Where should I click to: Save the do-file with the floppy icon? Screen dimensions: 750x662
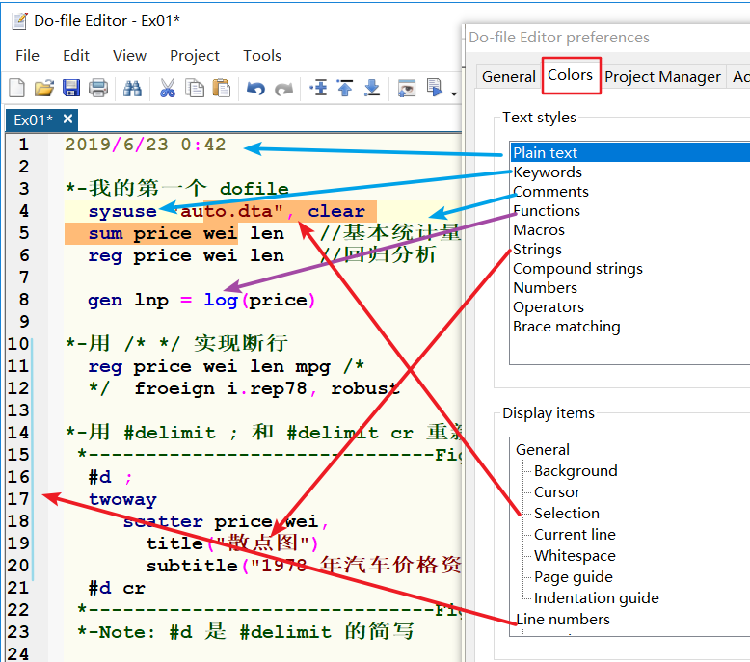pos(71,88)
